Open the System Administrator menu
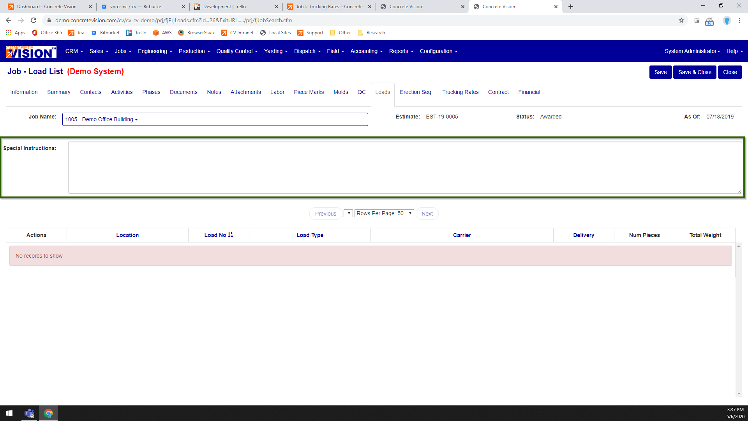 (692, 51)
